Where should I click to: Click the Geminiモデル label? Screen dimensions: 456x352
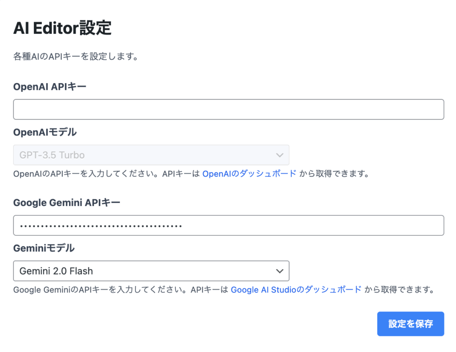pos(44,248)
